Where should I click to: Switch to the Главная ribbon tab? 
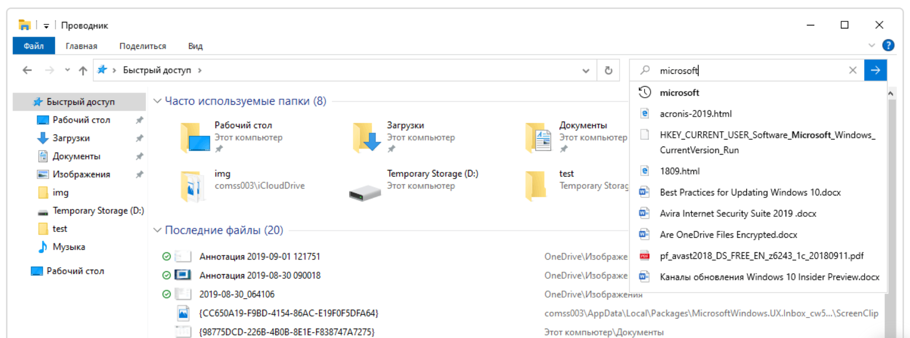(x=81, y=46)
